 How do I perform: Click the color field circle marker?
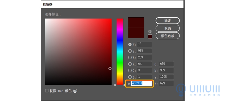tap(110, 69)
